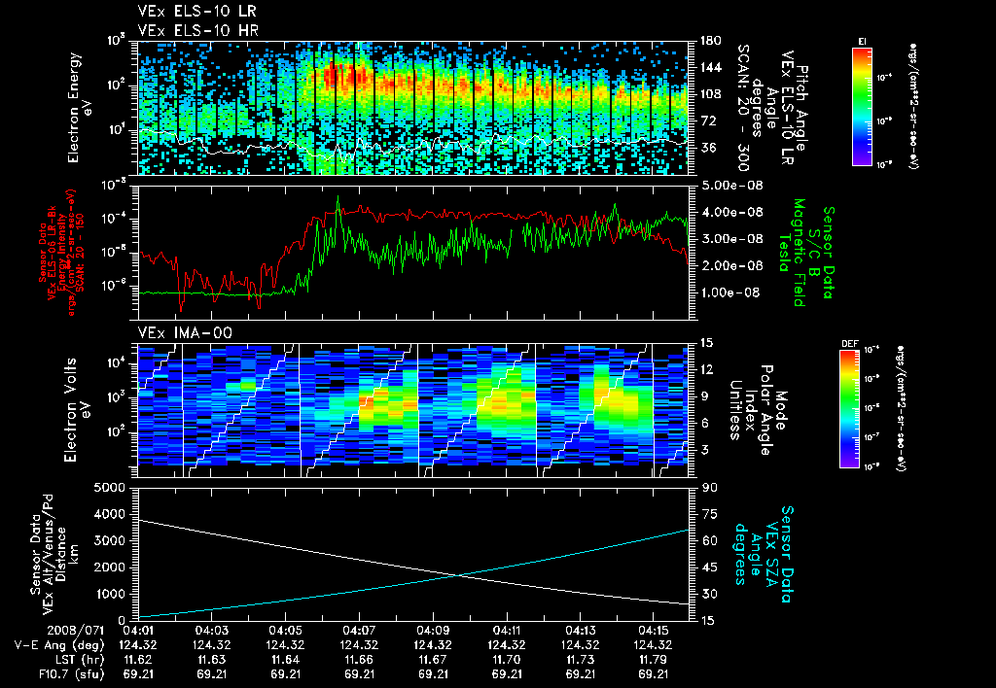Viewport: 996px width, 688px height.
Task: Click the 'V-E Ang (deg)' row label
Action: pyautogui.click(x=59, y=645)
